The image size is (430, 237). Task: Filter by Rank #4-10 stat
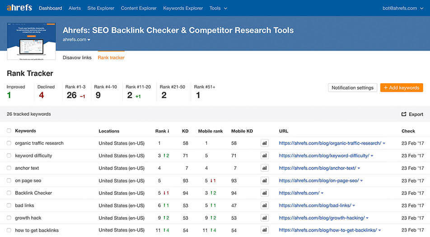coord(105,92)
